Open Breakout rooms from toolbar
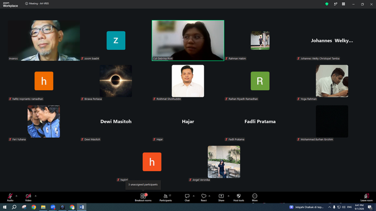Viewport: 376px width, 211px height. (143, 198)
